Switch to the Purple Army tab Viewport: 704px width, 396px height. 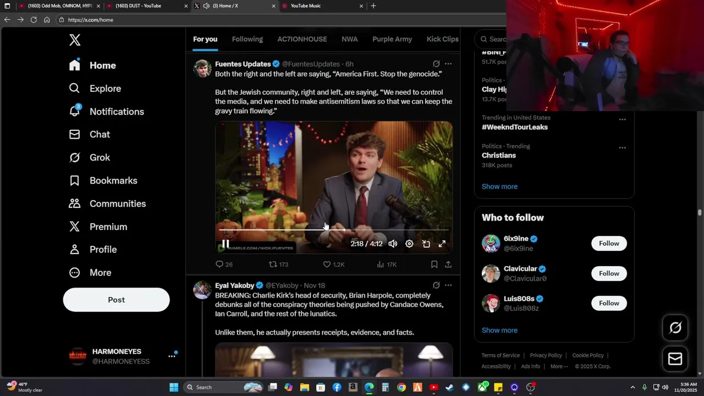392,39
